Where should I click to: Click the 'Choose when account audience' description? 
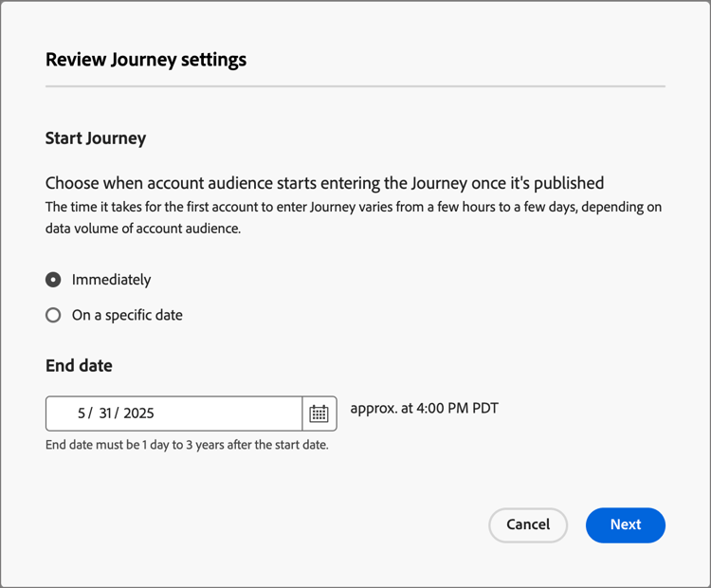pos(324,183)
